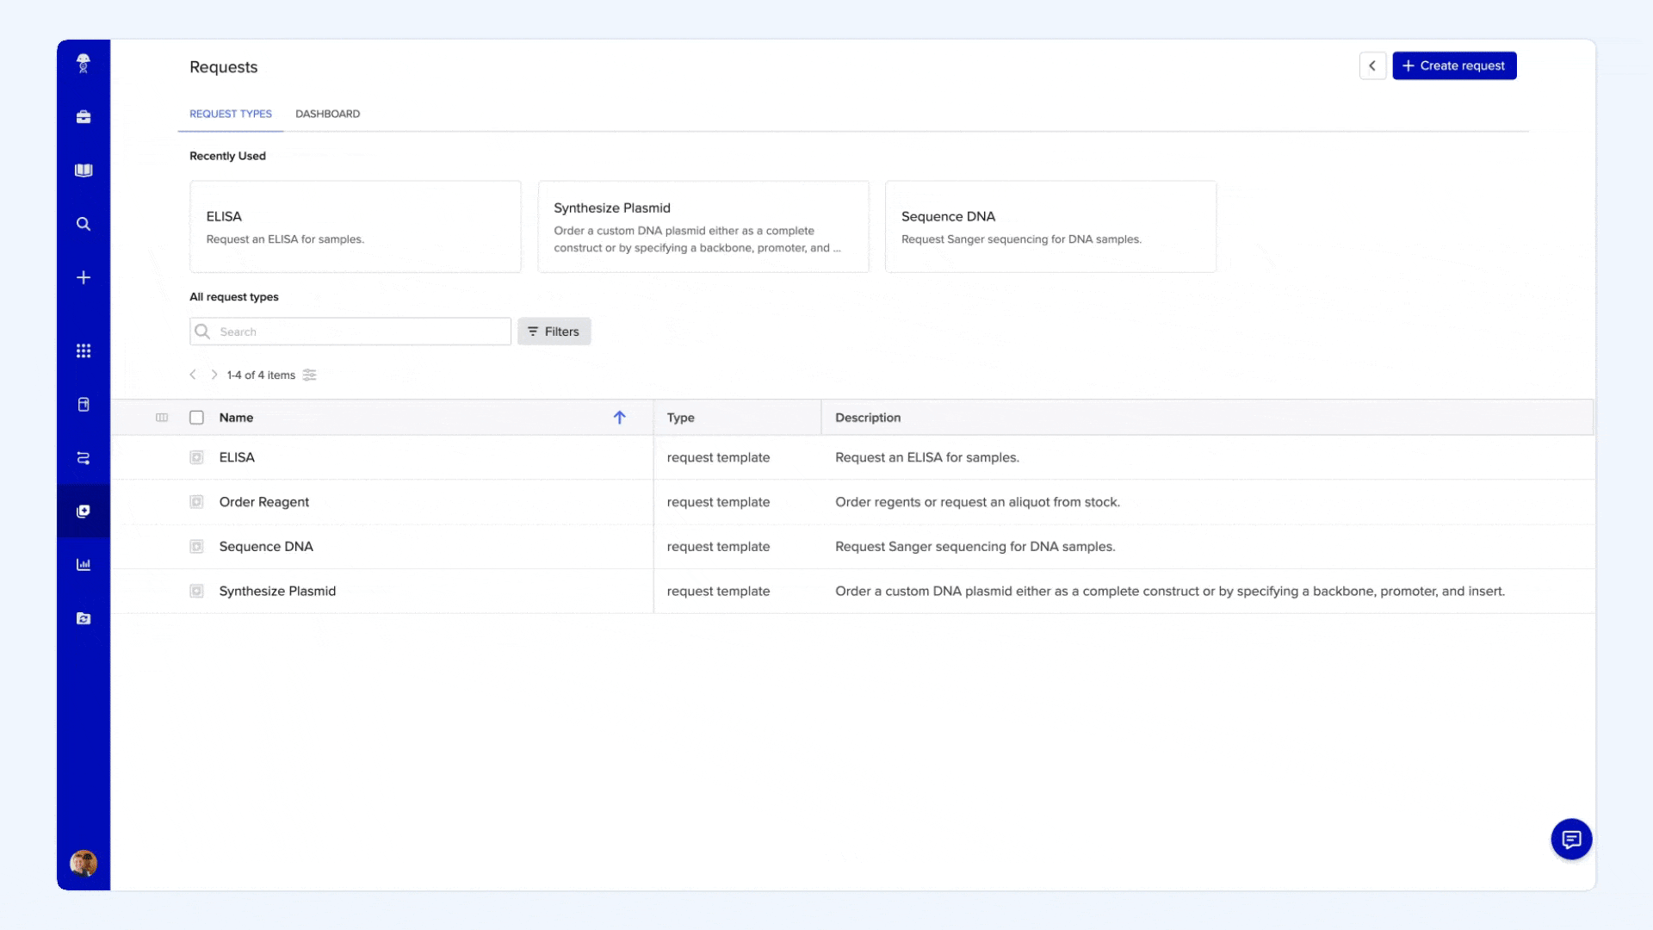The image size is (1653, 930).
Task: Toggle the select-all checkbox beside Name
Action: 196,418
